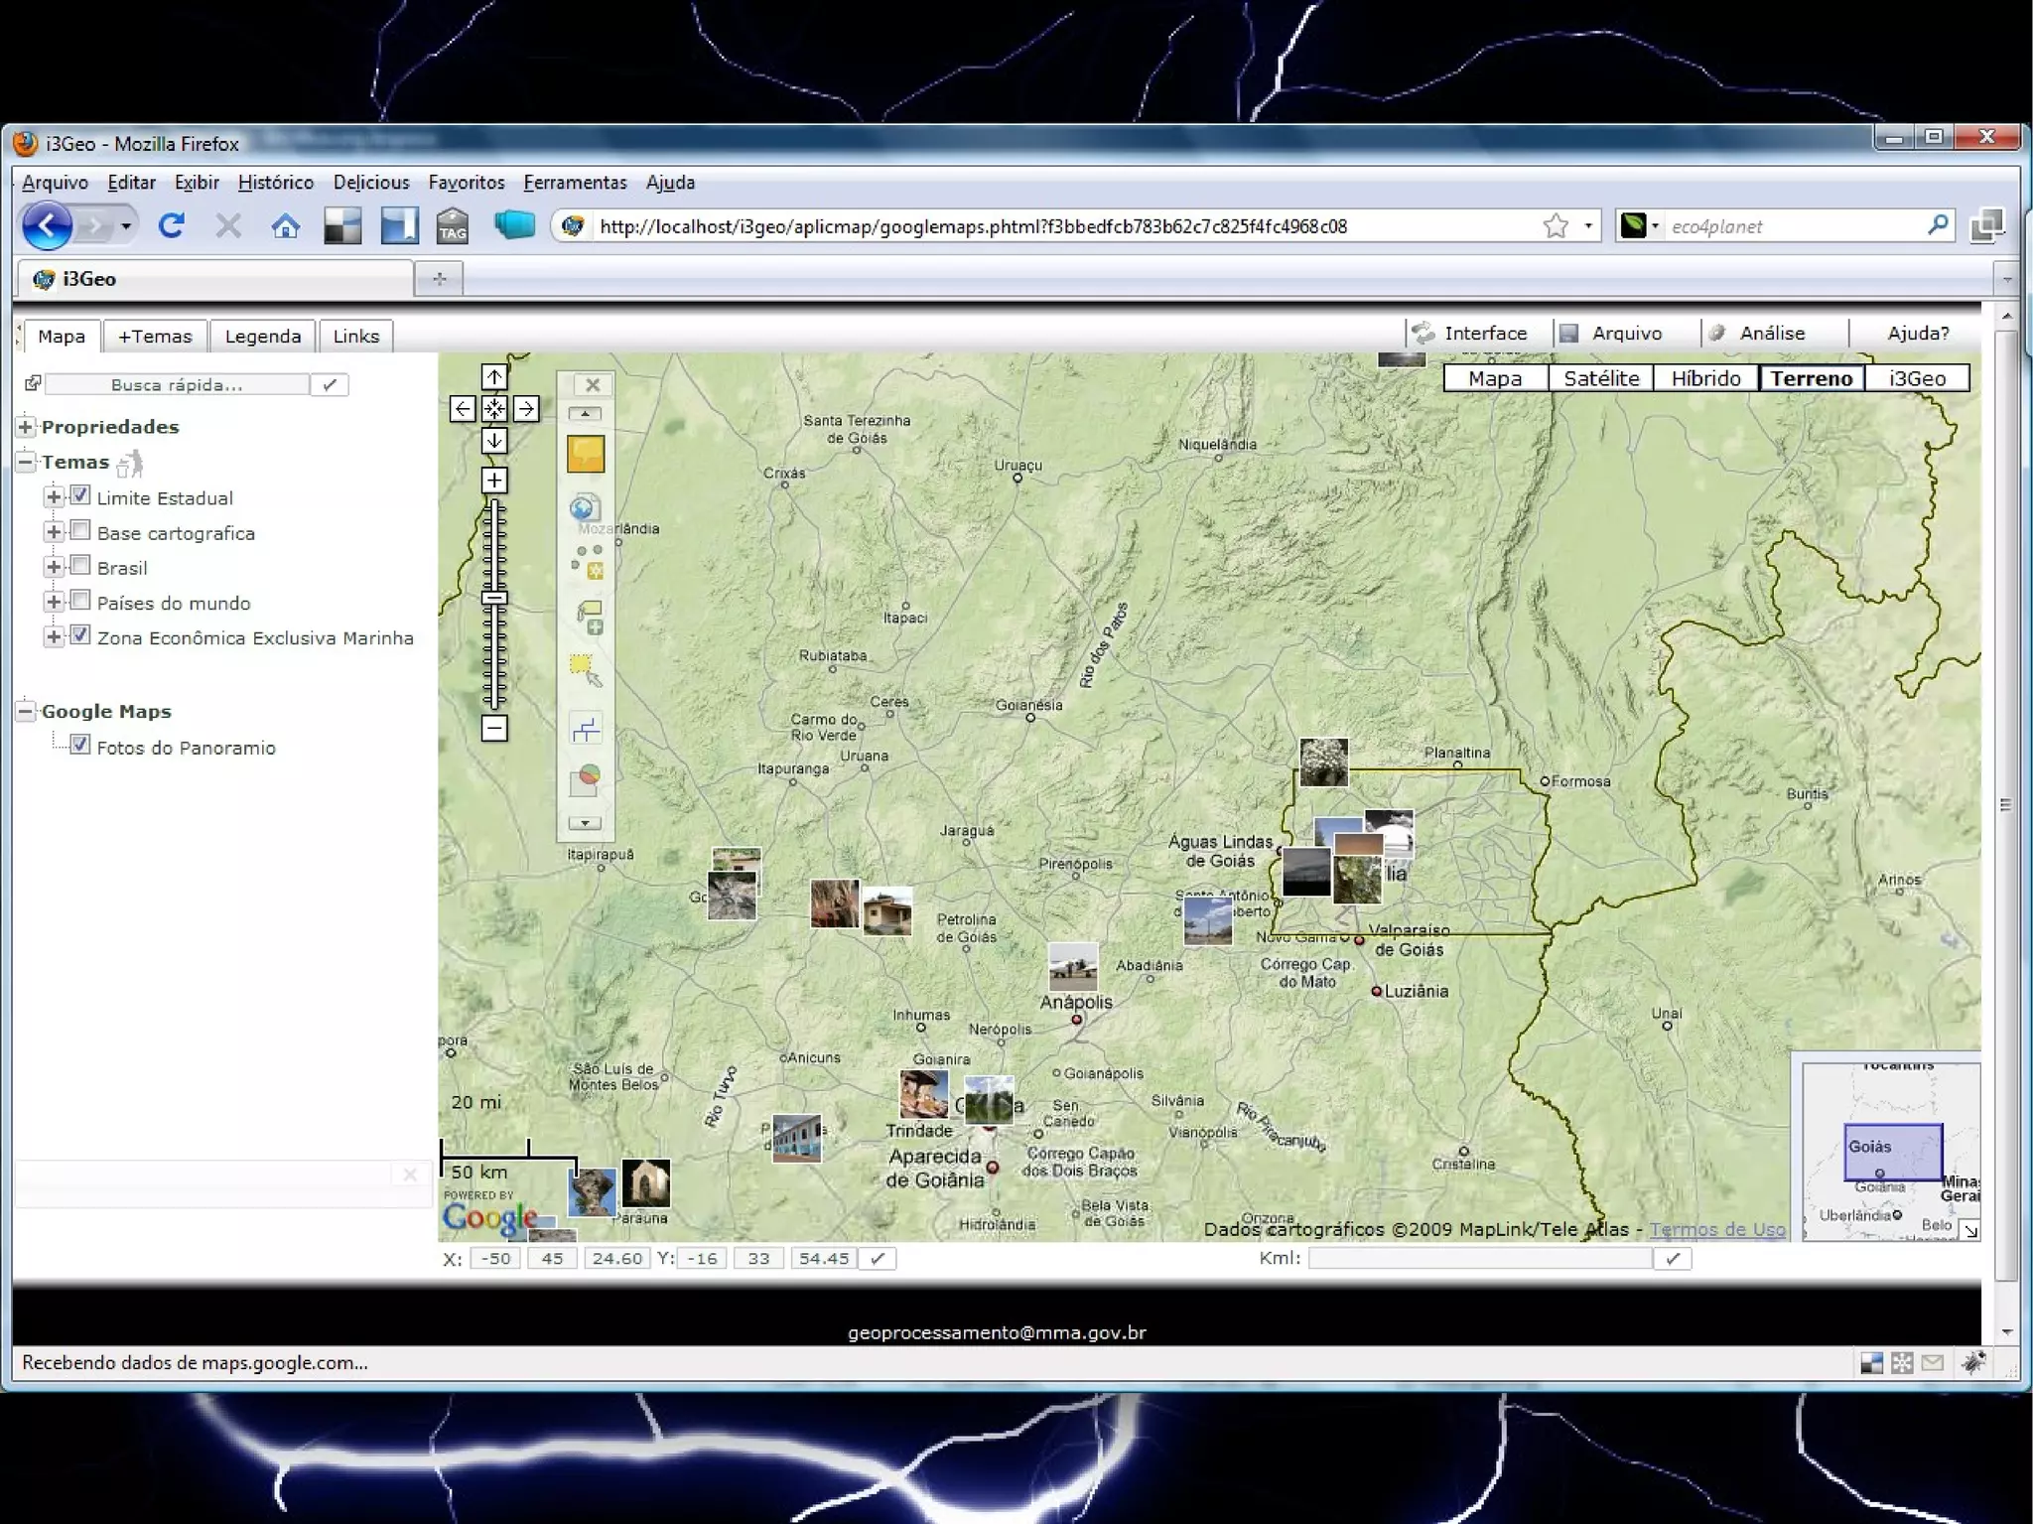Image resolution: width=2033 pixels, height=1524 pixels.
Task: Zoom in with the plus button
Action: [x=494, y=481]
